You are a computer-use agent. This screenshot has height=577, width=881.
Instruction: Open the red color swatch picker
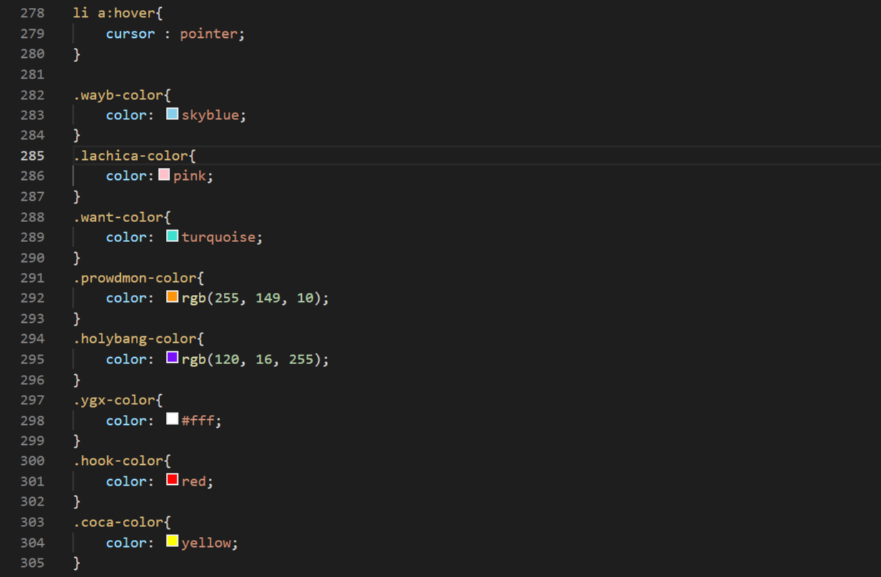point(172,480)
